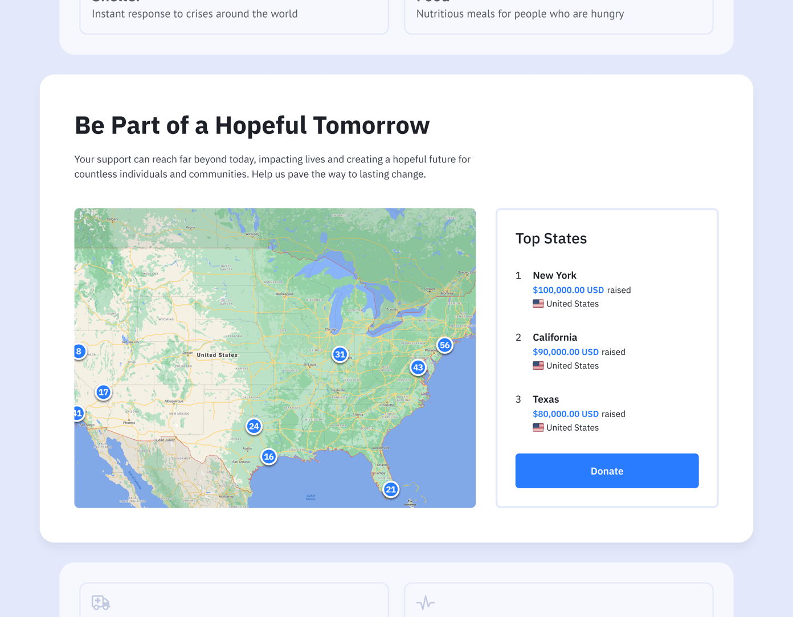Open the map marker numbered 31
This screenshot has height=617, width=793.
click(340, 354)
